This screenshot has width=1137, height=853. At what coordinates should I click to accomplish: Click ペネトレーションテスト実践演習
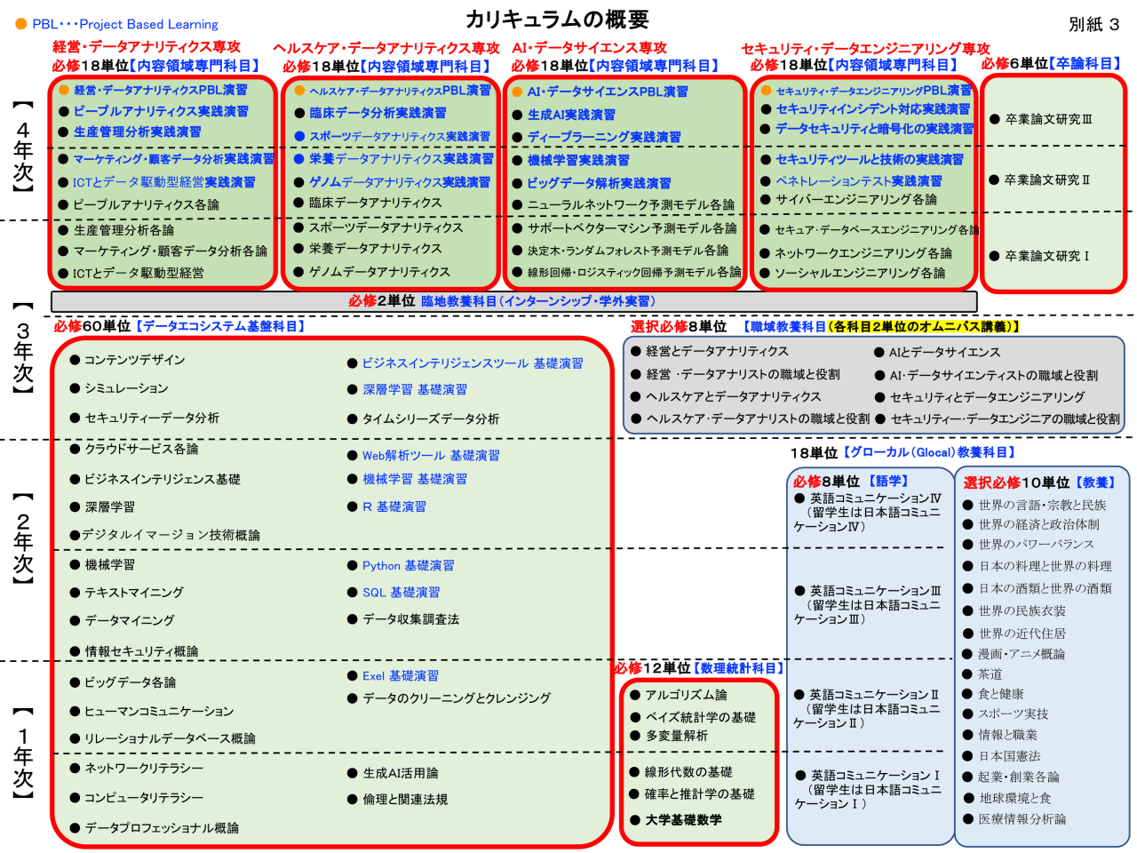(x=859, y=180)
